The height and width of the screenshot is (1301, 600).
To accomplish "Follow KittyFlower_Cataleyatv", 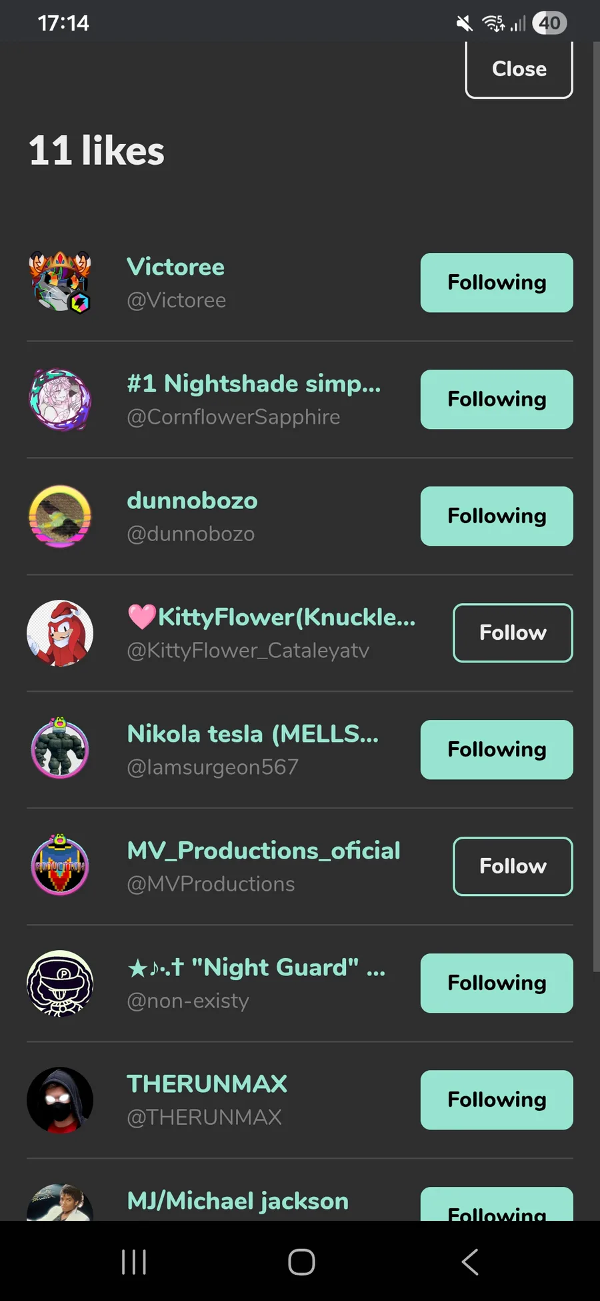I will [x=513, y=633].
